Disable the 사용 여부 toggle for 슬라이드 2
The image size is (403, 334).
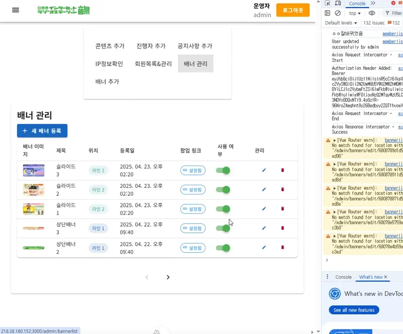[x=223, y=189]
